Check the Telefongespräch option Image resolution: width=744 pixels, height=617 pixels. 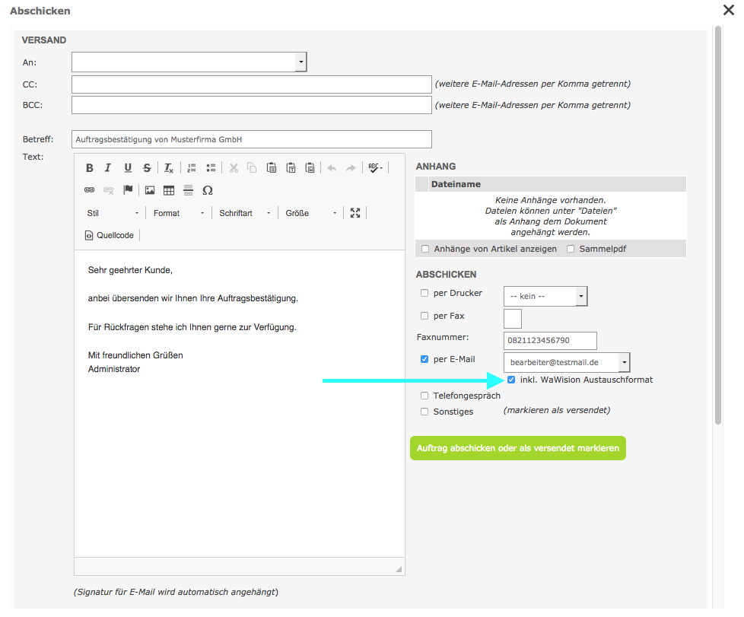424,396
